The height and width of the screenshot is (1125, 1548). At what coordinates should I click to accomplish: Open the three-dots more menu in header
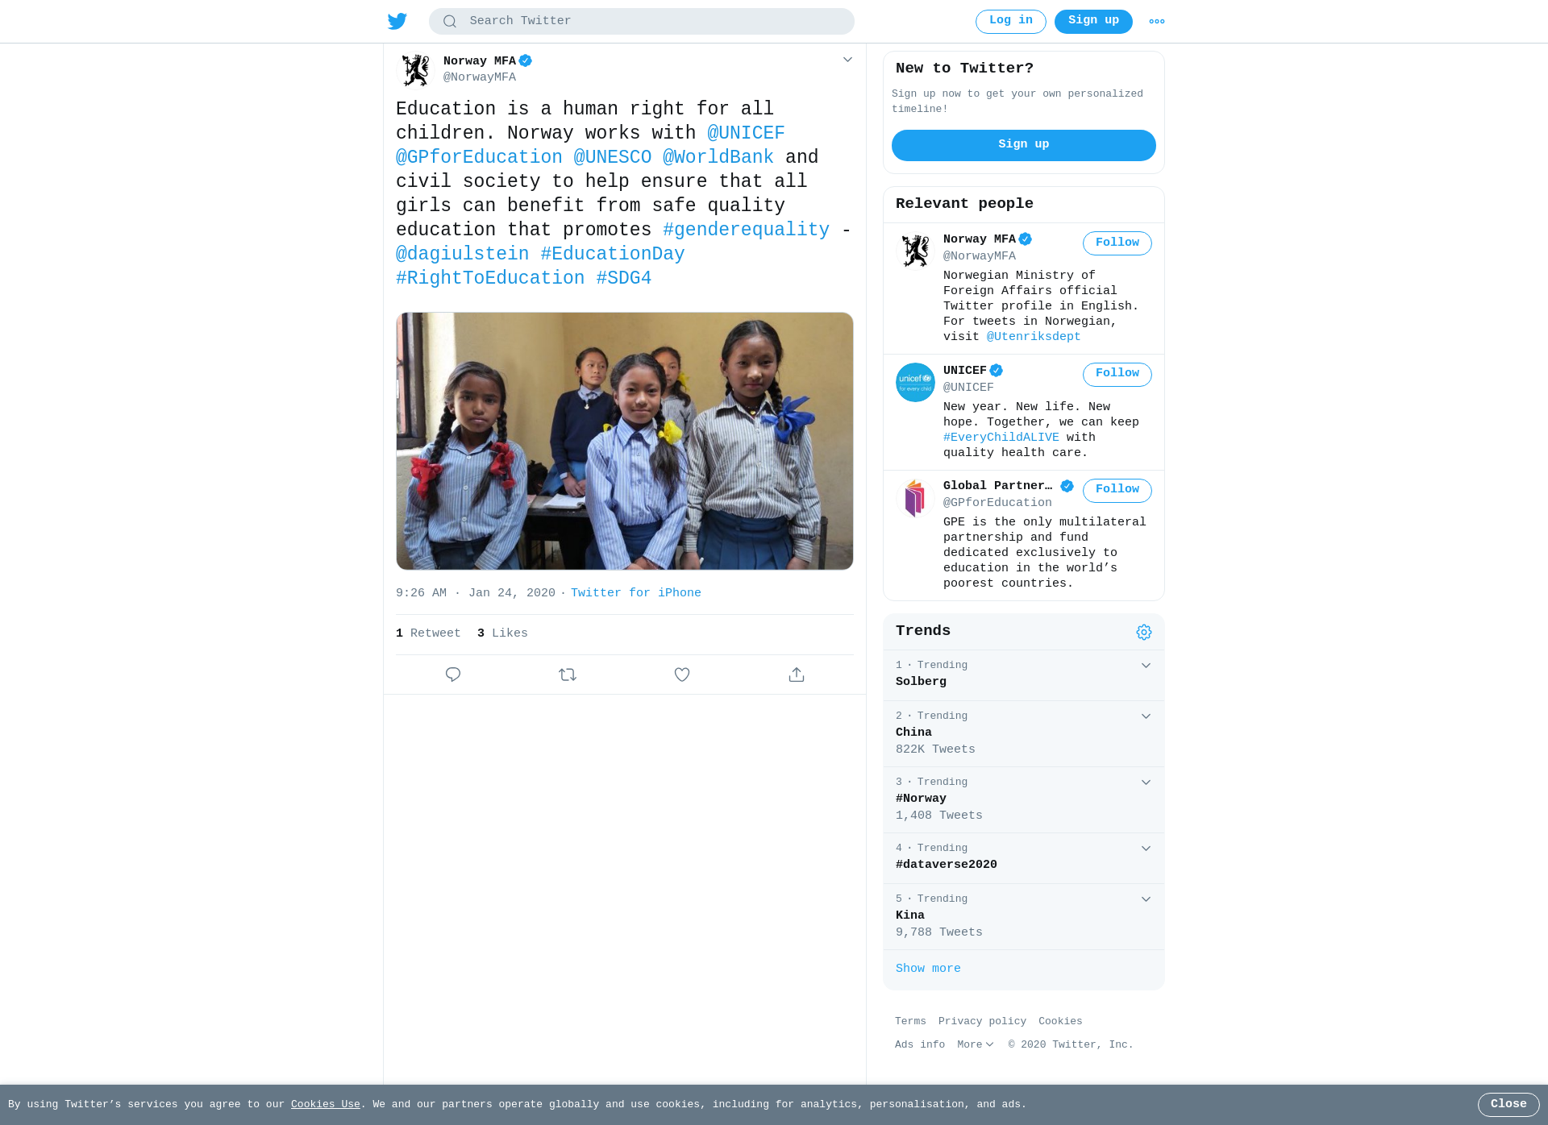coord(1157,22)
